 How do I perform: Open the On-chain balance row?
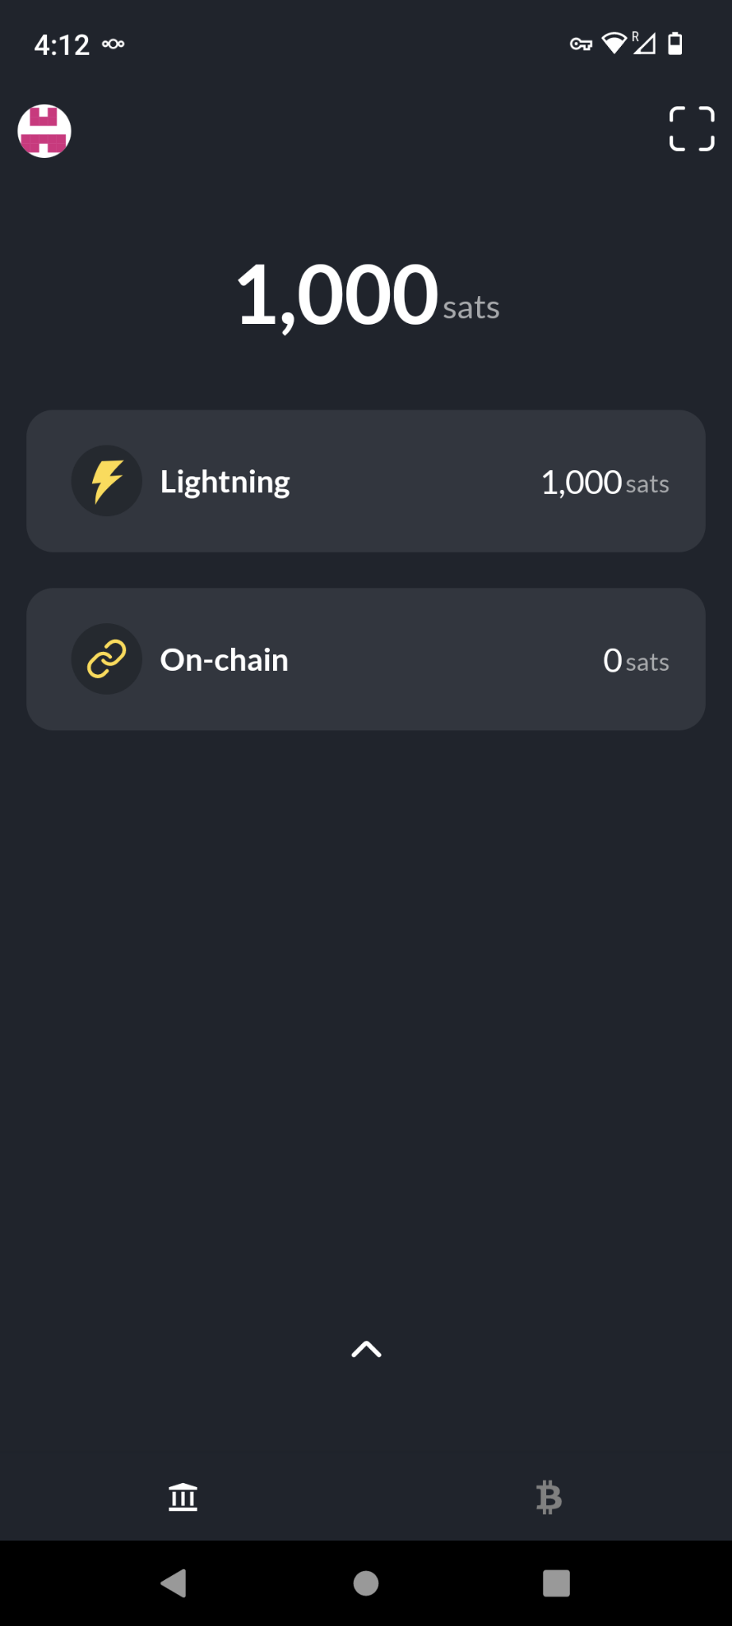click(x=366, y=659)
